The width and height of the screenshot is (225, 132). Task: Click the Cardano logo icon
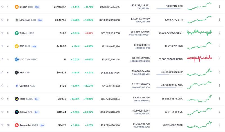tap(17, 86)
